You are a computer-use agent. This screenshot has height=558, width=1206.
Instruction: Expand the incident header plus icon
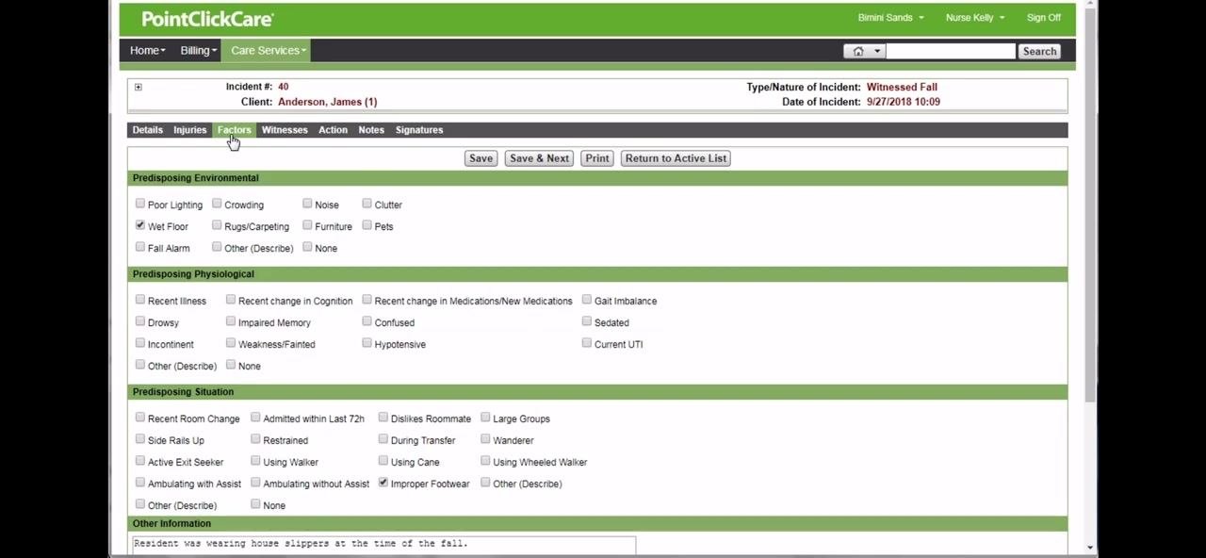pyautogui.click(x=138, y=87)
